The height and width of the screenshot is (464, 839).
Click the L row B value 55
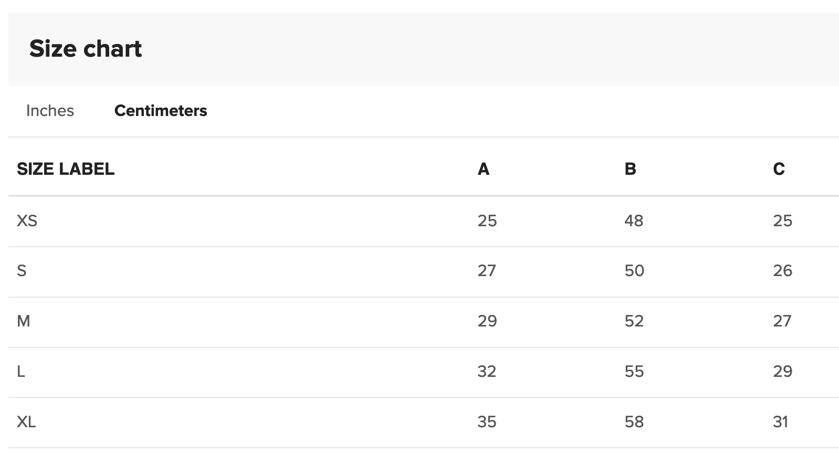tap(634, 372)
